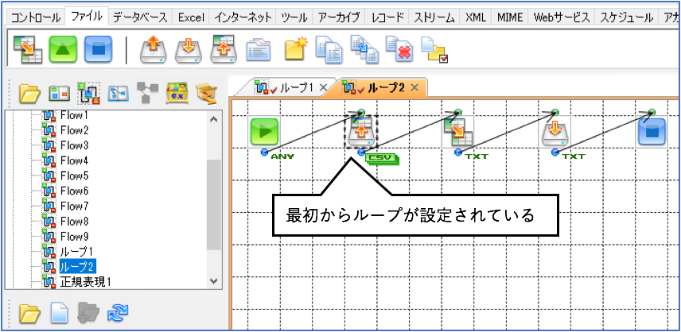Select the End component on the canvas
The height and width of the screenshot is (332, 681).
point(652,132)
